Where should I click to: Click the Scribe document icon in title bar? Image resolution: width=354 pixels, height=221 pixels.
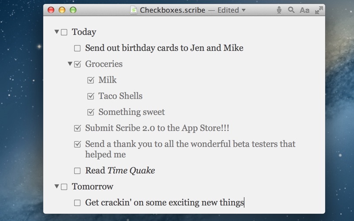134,10
